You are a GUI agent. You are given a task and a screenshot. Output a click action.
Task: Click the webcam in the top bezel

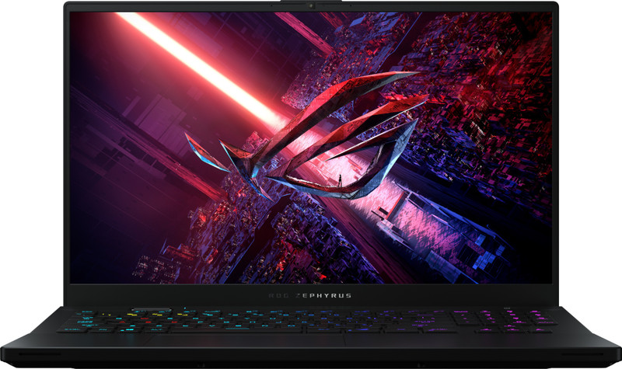point(311,5)
